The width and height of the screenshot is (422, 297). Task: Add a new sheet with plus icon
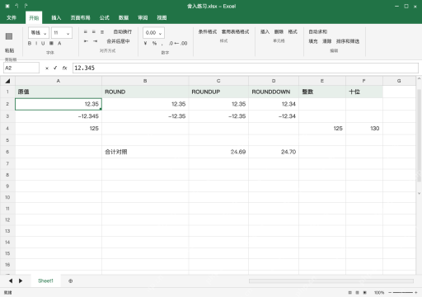tap(71, 280)
